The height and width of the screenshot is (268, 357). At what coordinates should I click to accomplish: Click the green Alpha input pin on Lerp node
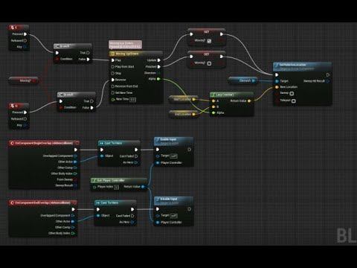[213, 112]
